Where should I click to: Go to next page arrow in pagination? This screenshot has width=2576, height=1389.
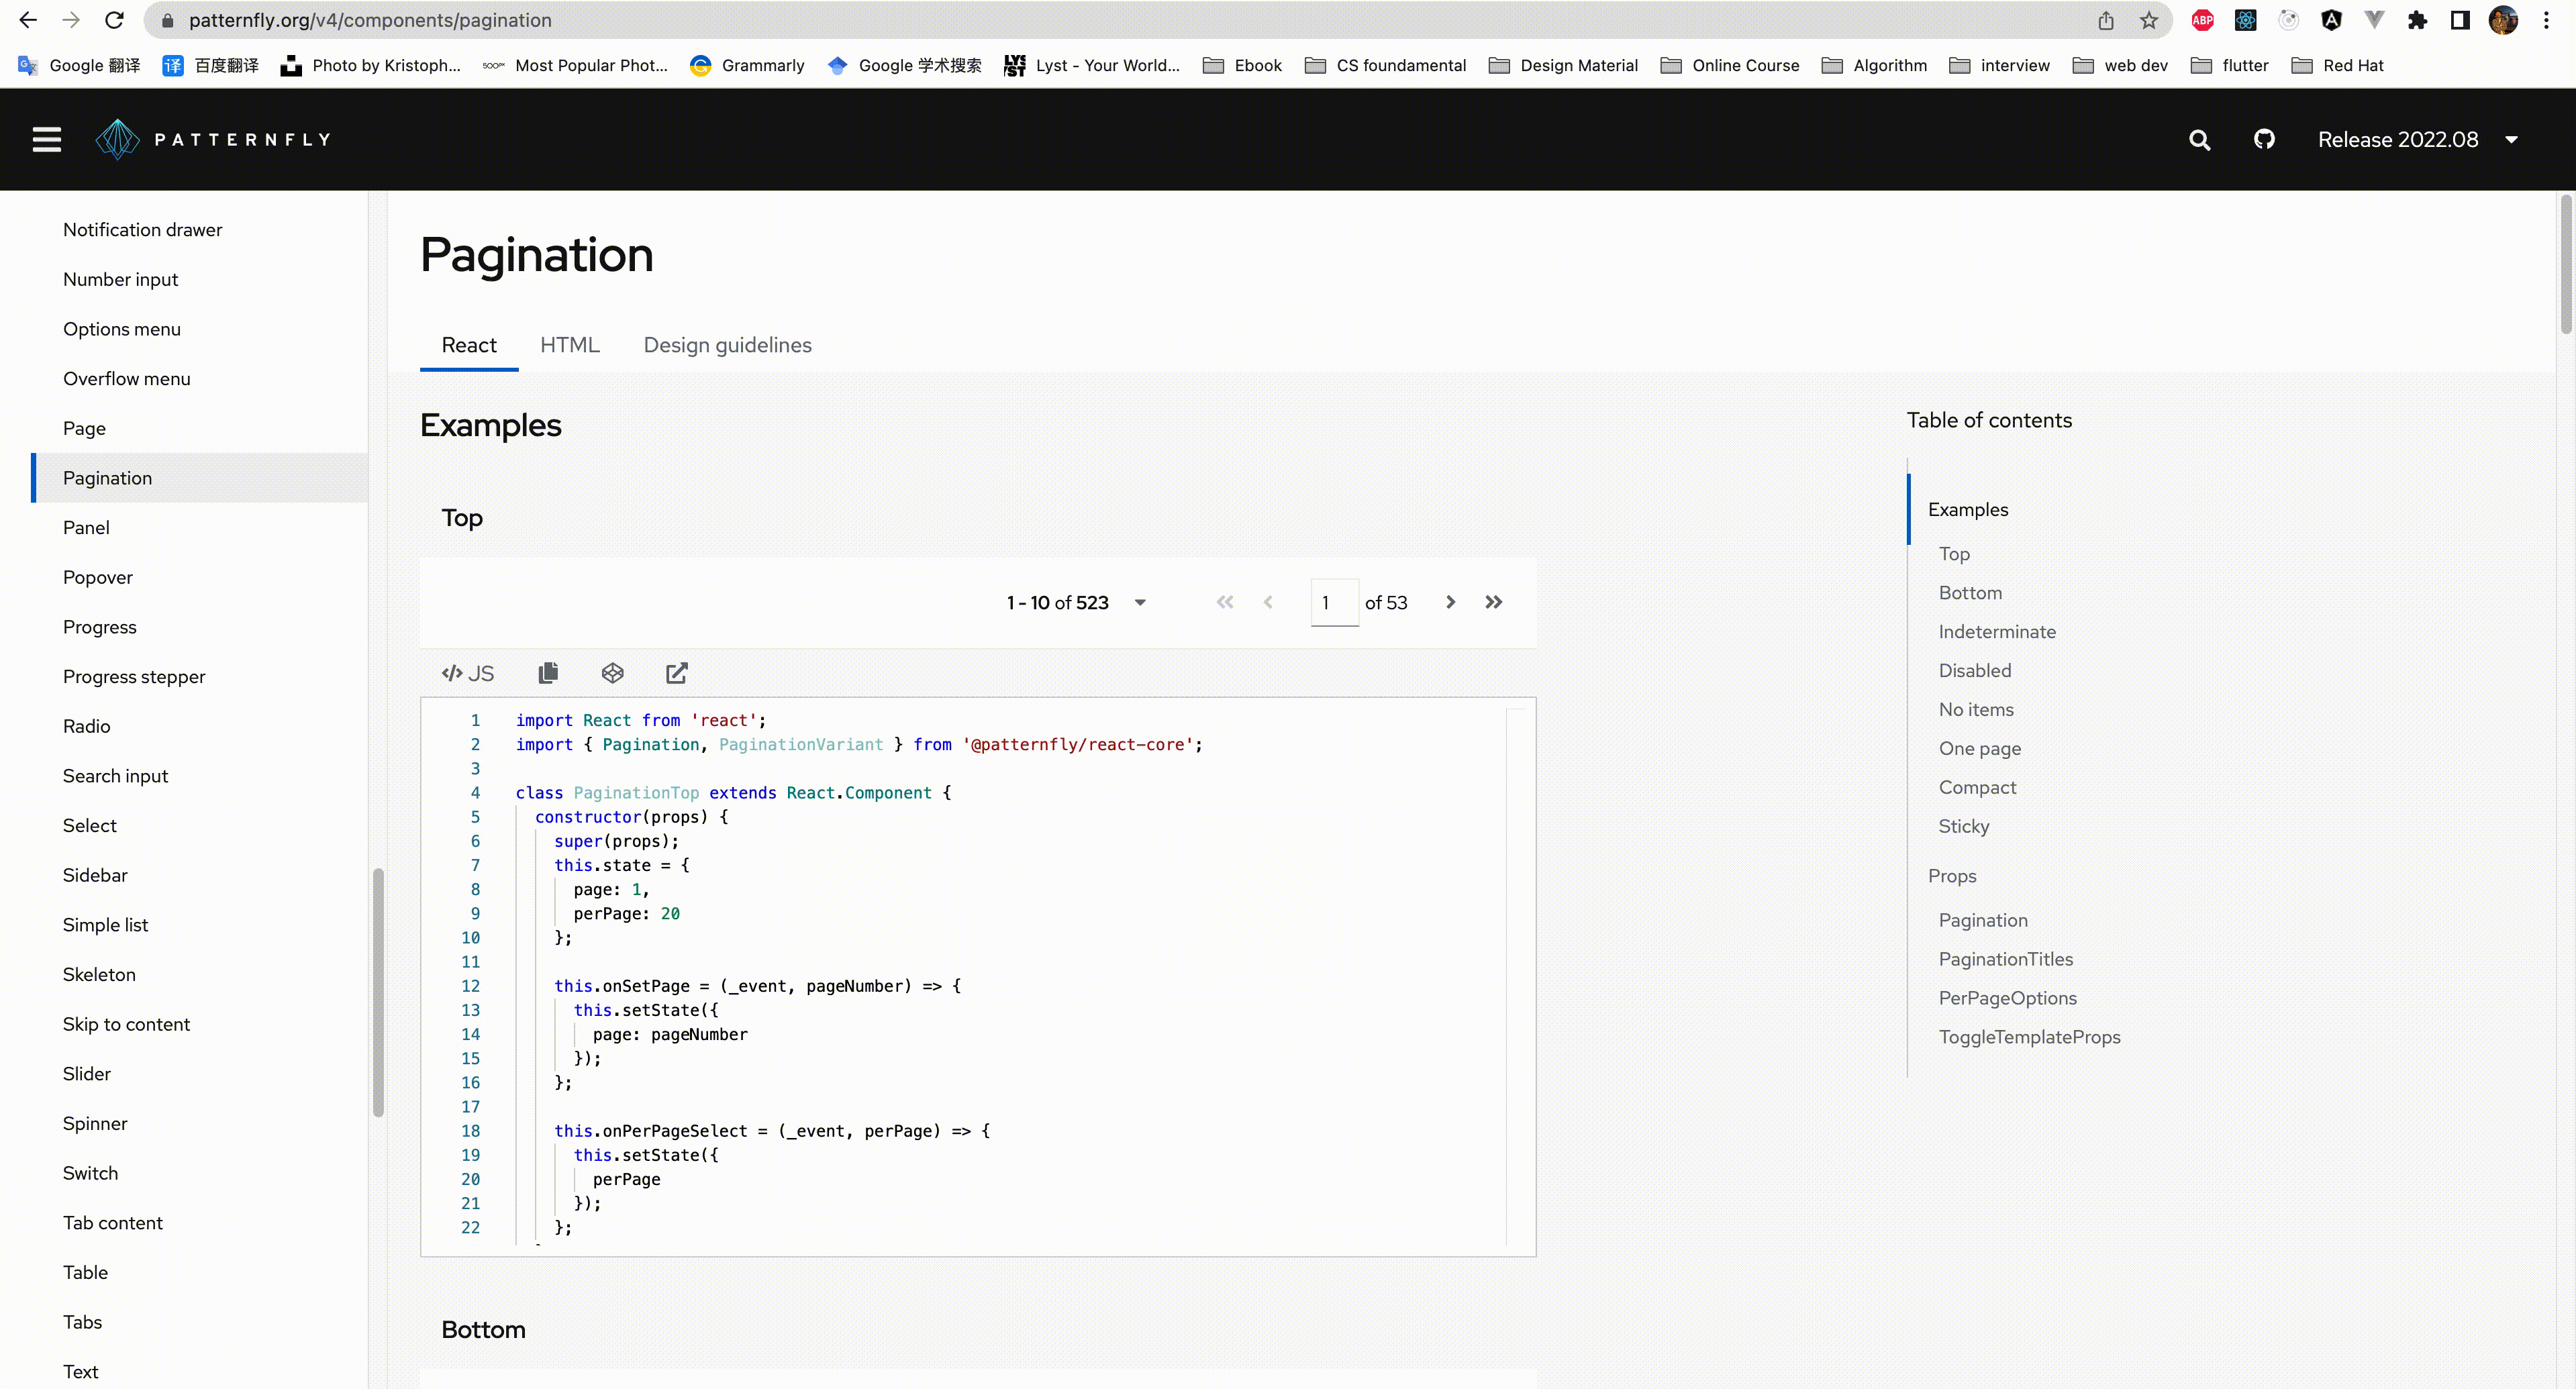click(x=1450, y=602)
